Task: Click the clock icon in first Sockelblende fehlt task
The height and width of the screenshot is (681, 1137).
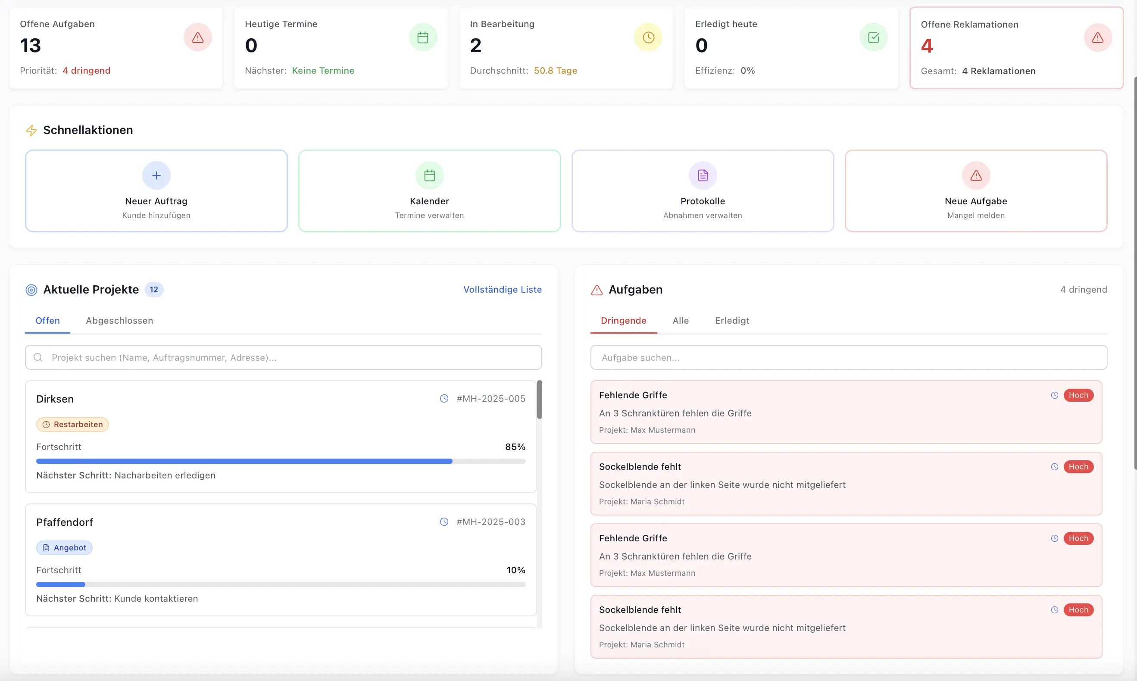Action: [1054, 467]
